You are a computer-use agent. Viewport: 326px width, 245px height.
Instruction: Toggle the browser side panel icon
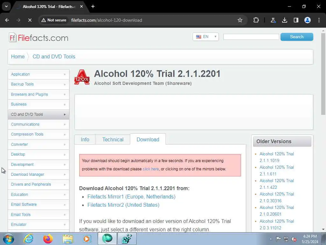pyautogui.click(x=296, y=20)
